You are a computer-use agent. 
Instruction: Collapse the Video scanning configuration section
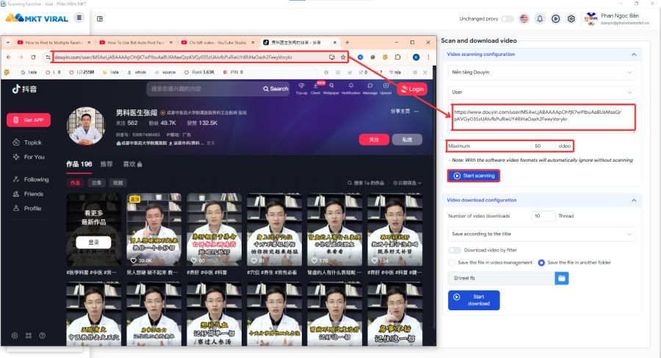coord(634,54)
